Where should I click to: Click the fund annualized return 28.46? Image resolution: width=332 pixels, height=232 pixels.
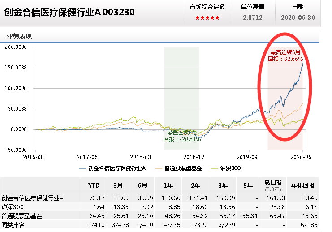point(310,198)
